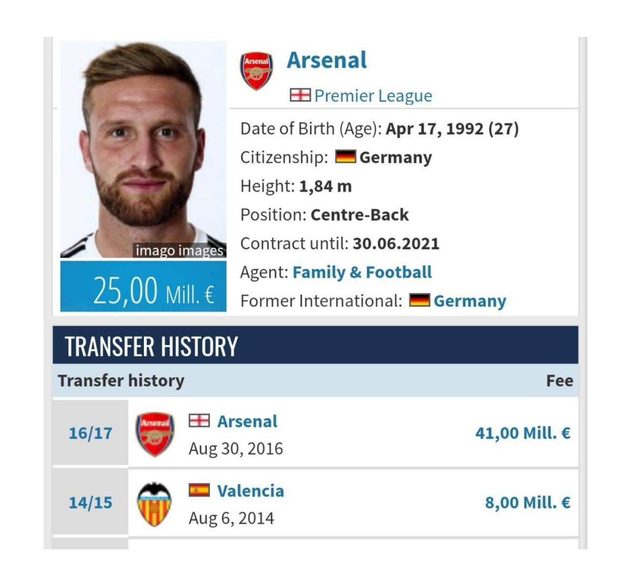Click the German flag next to Citizenship
The height and width of the screenshot is (582, 629).
pos(345,157)
